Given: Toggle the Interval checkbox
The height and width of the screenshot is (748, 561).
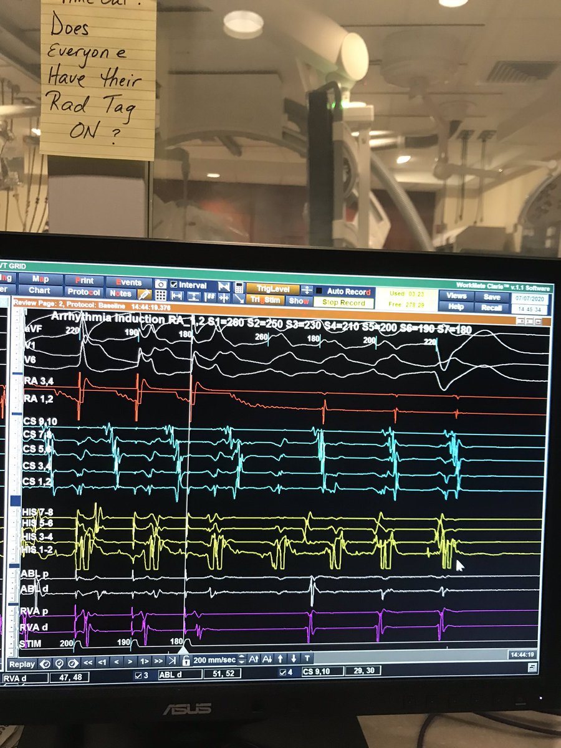Looking at the screenshot, I should tap(174, 285).
